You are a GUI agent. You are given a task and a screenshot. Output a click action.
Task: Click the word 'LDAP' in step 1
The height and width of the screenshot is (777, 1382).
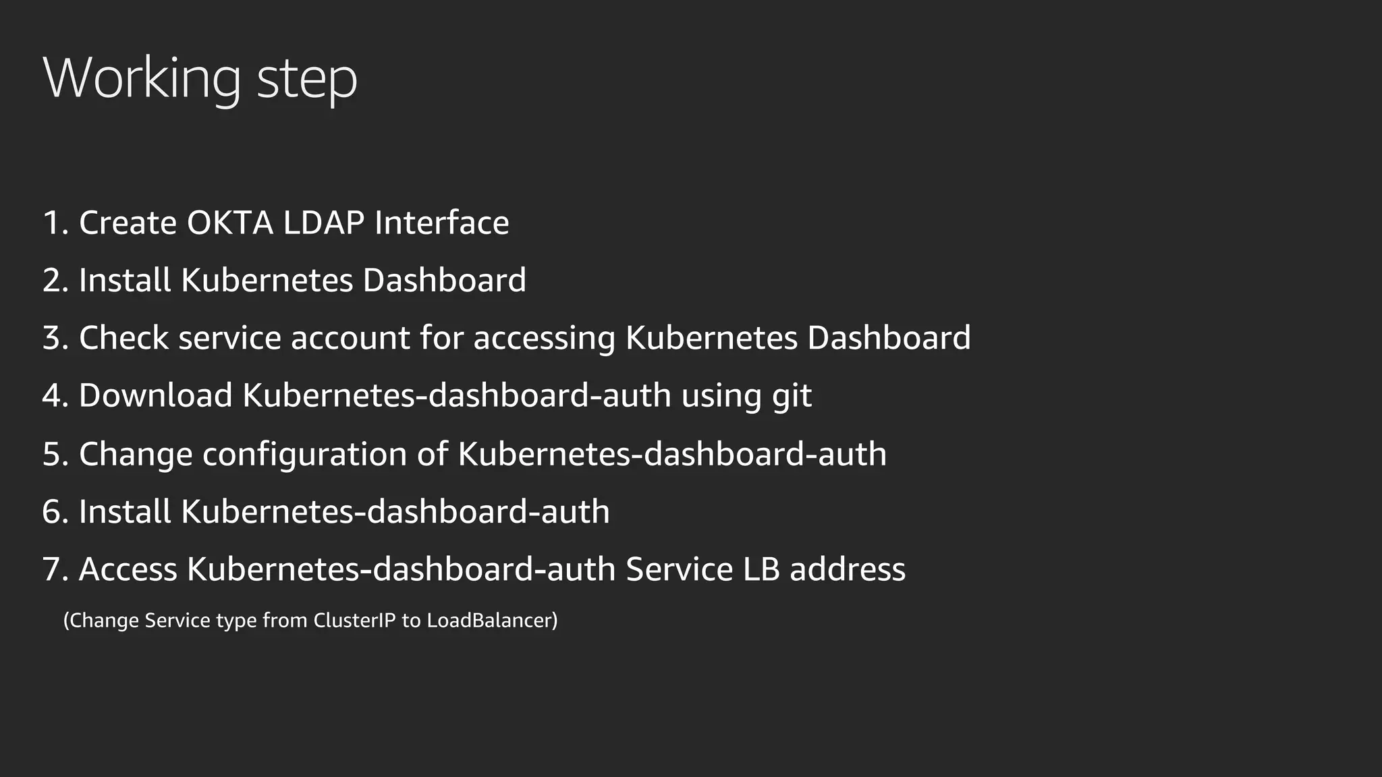coord(324,223)
